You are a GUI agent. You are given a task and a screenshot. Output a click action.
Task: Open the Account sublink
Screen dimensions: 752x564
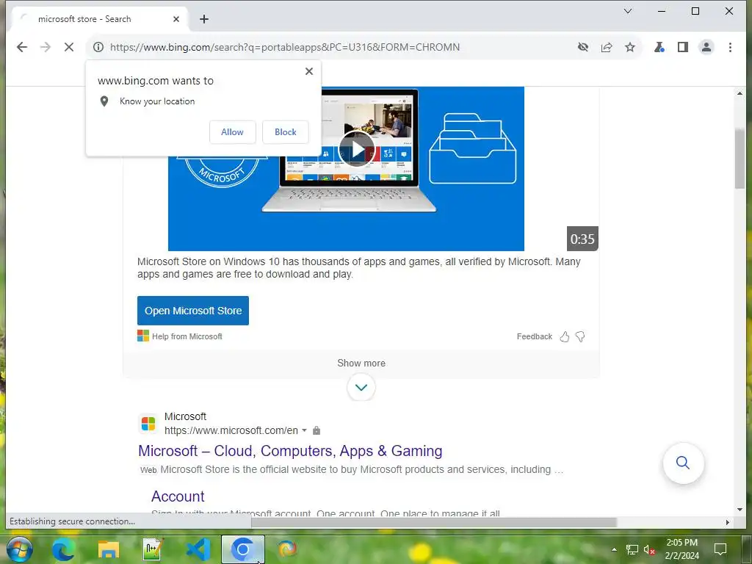(178, 496)
